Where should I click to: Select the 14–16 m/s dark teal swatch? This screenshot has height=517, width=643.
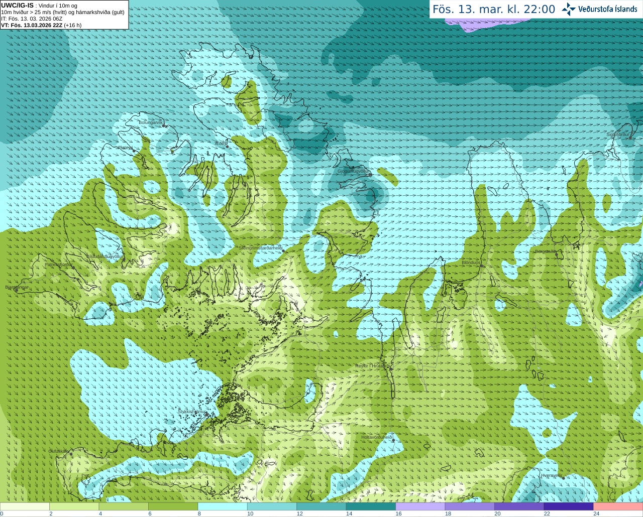(371, 506)
